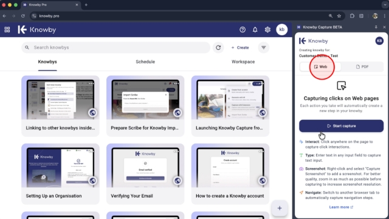389x219 pixels.
Task: Click the title 'Verifying Your Email'
Action: [x=132, y=196]
